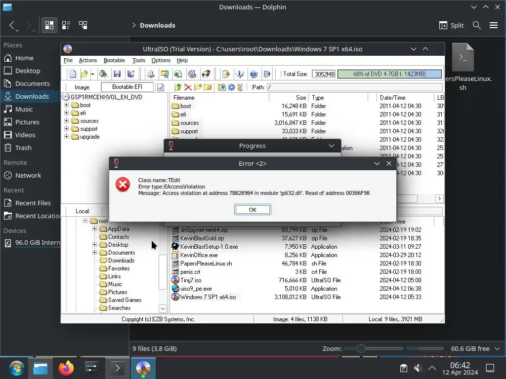The height and width of the screenshot is (379, 506).
Task: Toggle Split view in Dolphin
Action: tap(452, 25)
